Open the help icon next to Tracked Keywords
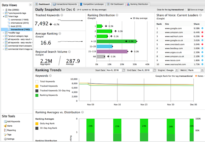The width and height of the screenshot is (205, 142). pyautogui.click(x=62, y=15)
